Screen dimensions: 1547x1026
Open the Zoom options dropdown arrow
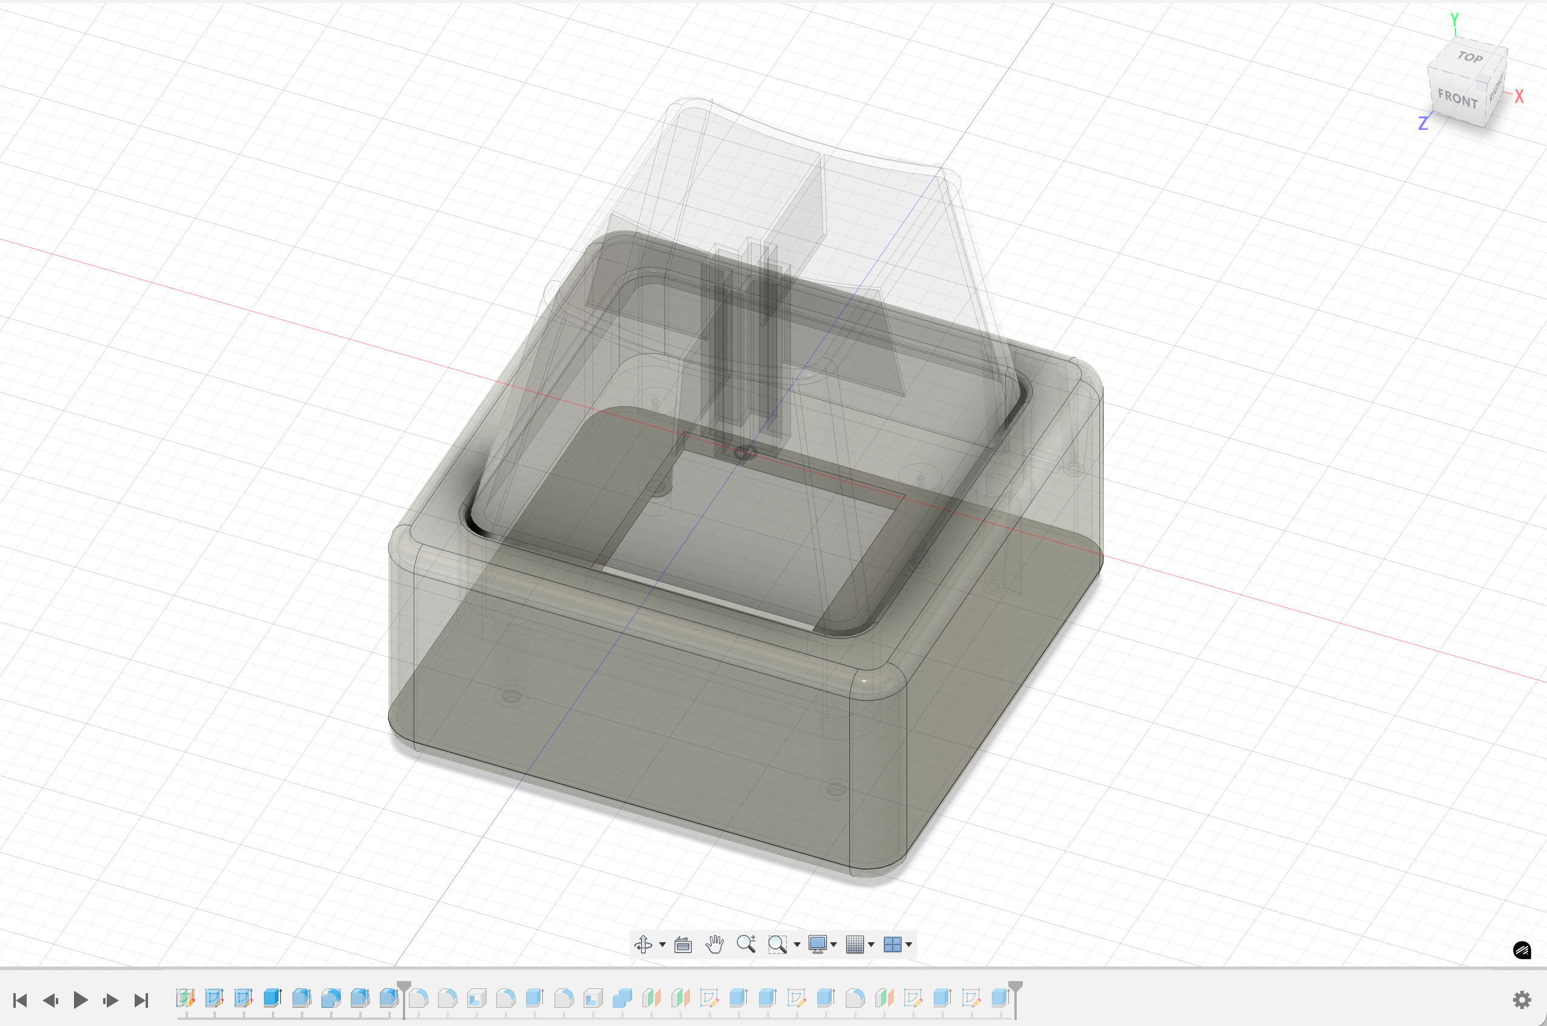pyautogui.click(x=797, y=945)
